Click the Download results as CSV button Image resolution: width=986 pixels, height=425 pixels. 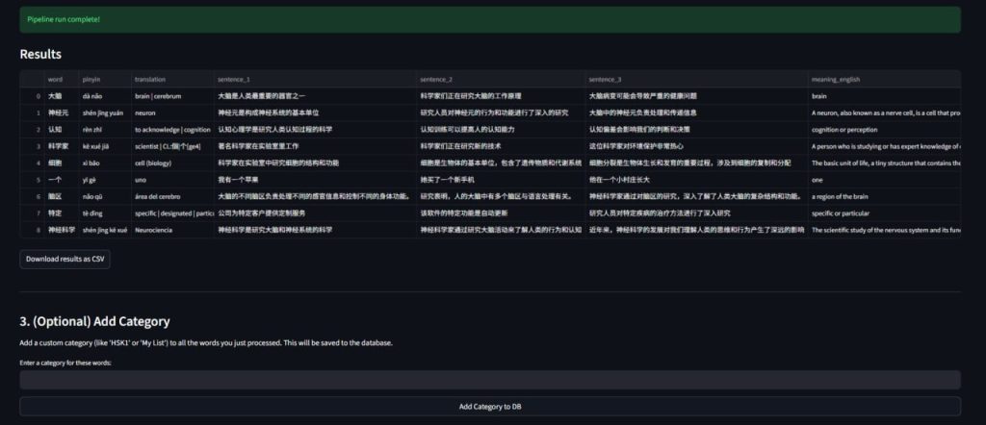[65, 259]
